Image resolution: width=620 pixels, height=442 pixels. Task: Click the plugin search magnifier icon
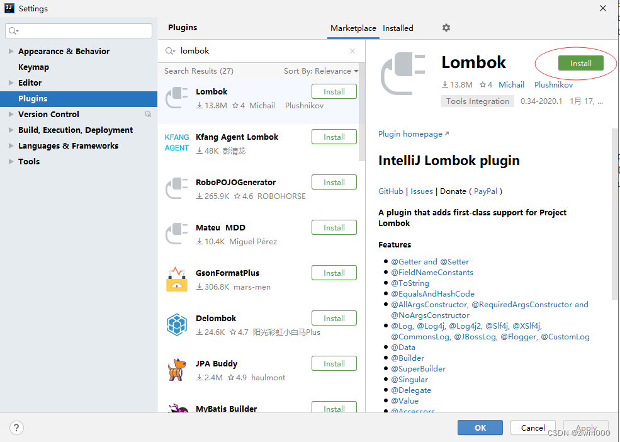pyautogui.click(x=170, y=50)
